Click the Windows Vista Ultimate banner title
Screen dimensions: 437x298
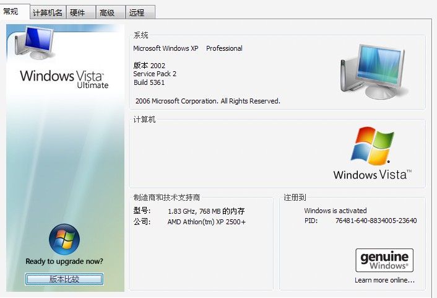pos(64,79)
